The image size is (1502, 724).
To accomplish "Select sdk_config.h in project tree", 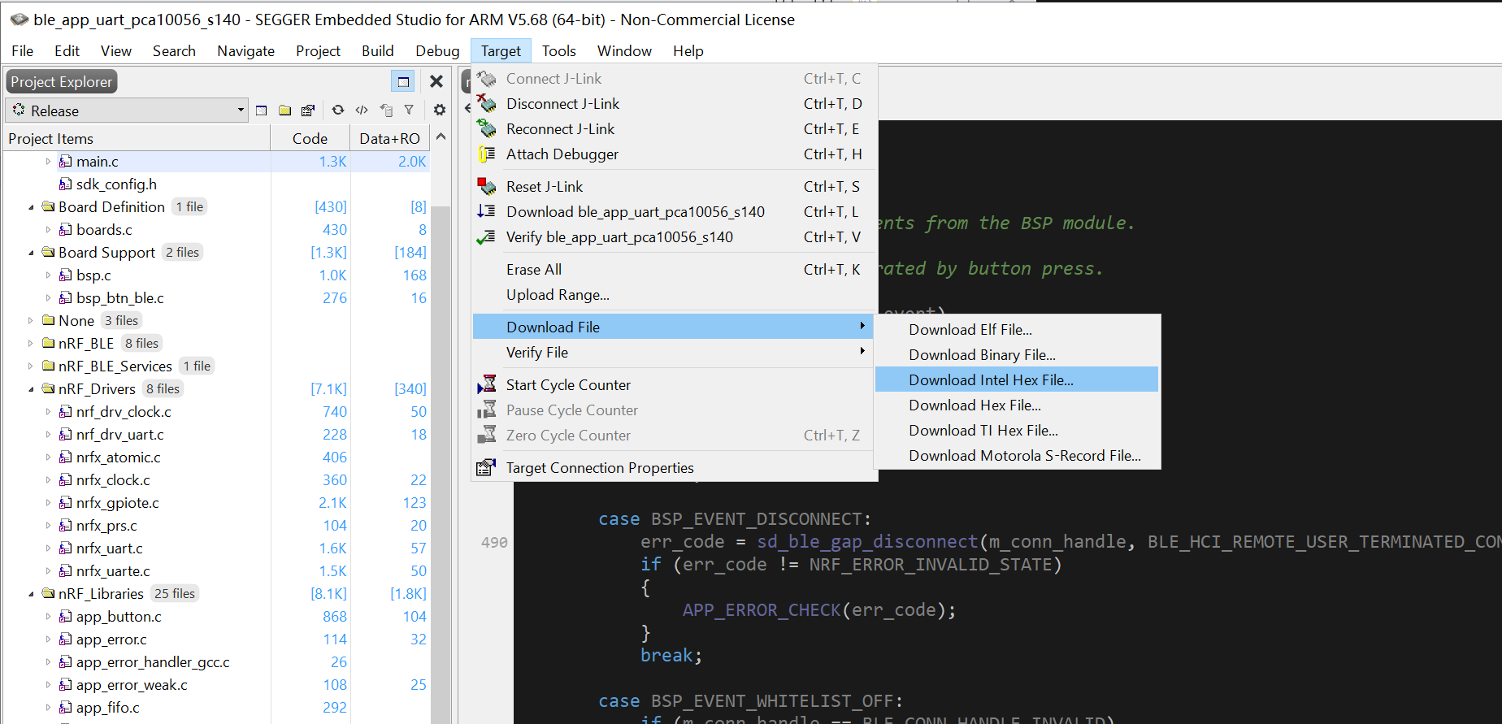I will pos(116,184).
